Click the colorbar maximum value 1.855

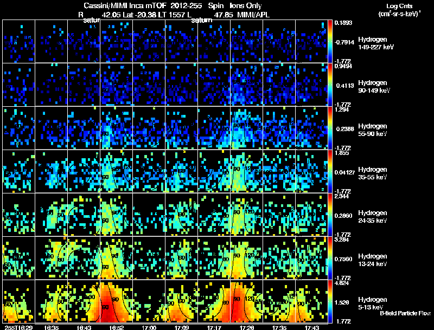[342, 153]
